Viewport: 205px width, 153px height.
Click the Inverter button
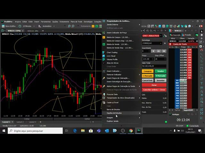[160, 80]
